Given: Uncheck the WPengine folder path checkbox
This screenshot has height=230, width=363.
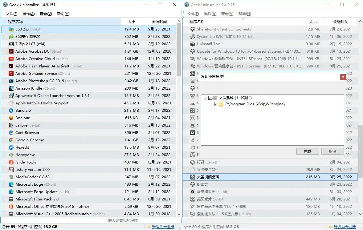Looking at the screenshot, I should [x=216, y=104].
